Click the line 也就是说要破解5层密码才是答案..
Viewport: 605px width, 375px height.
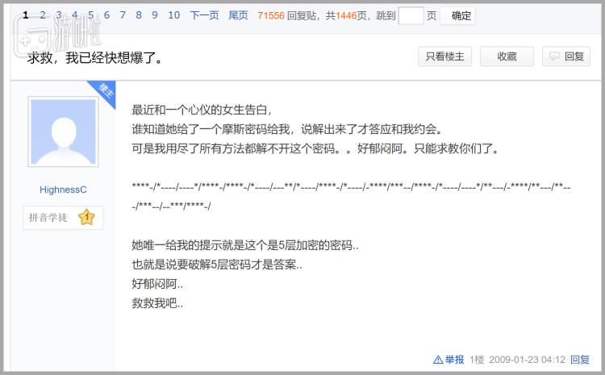point(217,265)
